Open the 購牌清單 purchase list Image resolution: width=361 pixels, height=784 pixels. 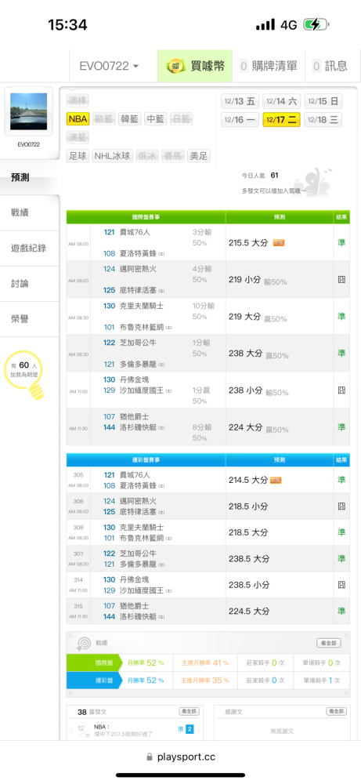pyautogui.click(x=269, y=66)
